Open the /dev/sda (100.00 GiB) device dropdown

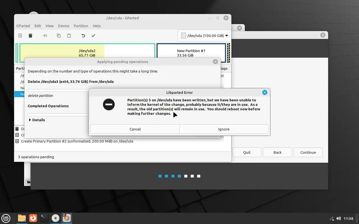(204, 36)
